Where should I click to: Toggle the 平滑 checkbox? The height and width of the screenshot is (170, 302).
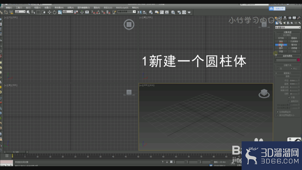(289, 98)
